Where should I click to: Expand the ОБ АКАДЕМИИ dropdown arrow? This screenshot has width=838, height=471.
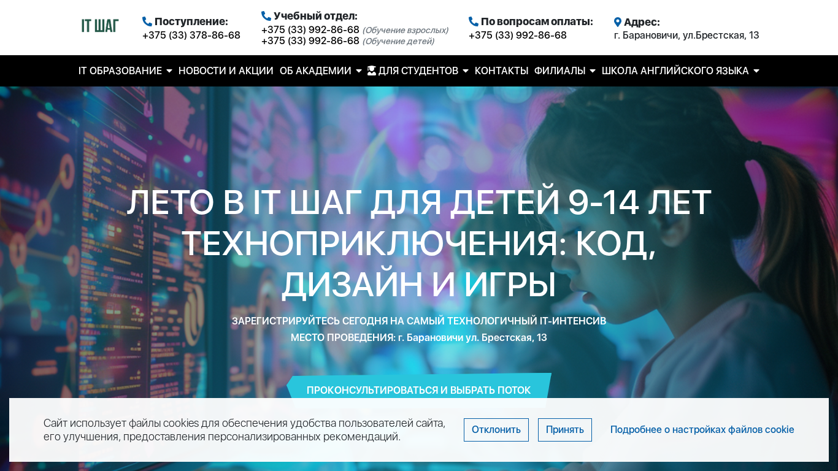359,71
